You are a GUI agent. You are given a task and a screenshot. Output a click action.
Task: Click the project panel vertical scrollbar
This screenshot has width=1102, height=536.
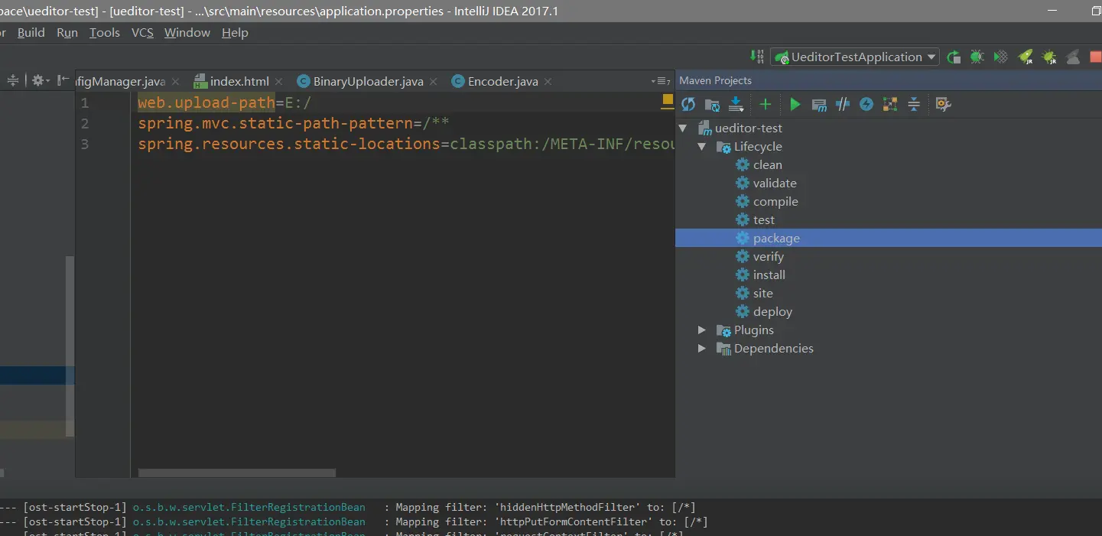(x=70, y=346)
